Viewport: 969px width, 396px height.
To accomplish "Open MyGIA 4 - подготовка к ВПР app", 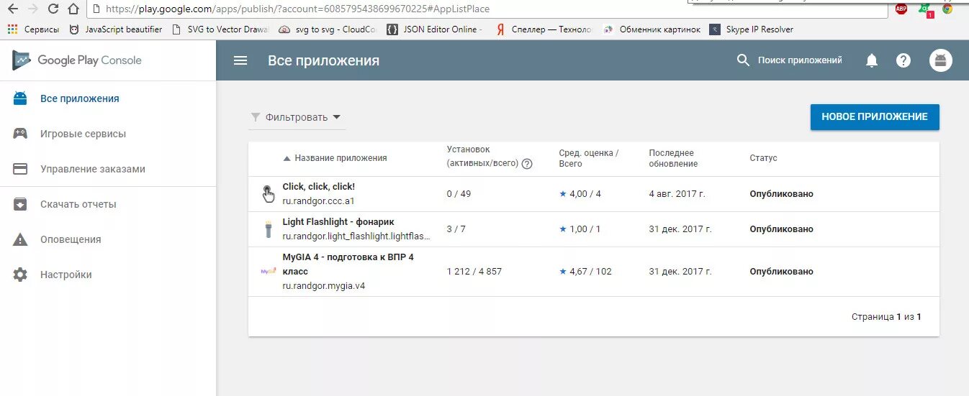I will 348,264.
